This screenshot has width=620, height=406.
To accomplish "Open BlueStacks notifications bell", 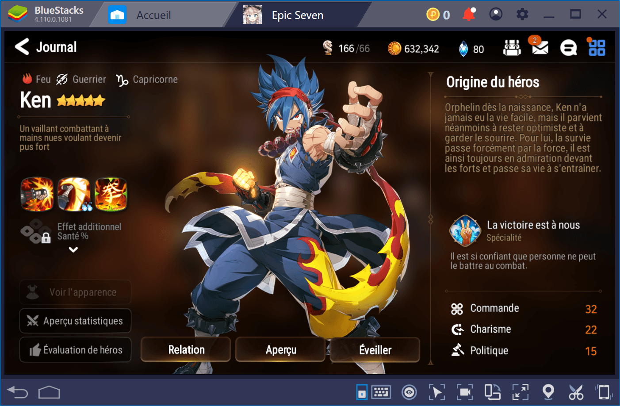I will (469, 15).
